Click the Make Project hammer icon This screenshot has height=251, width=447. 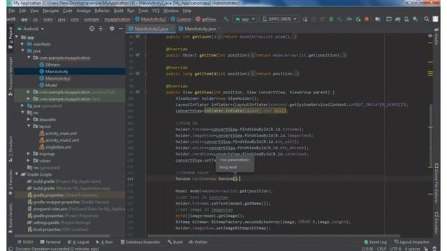(x=226, y=19)
